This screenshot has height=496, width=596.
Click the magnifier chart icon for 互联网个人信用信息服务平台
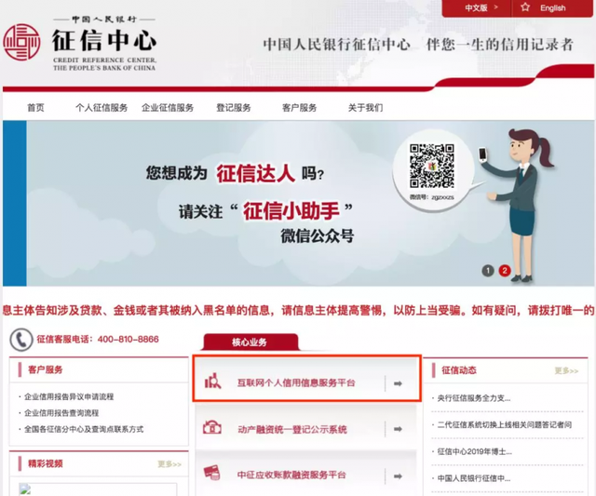click(x=213, y=381)
